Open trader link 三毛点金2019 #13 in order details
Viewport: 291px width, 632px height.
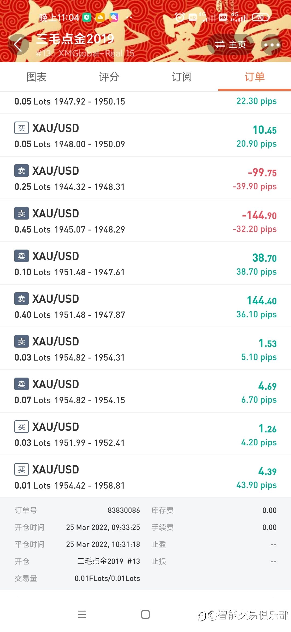pyautogui.click(x=109, y=561)
